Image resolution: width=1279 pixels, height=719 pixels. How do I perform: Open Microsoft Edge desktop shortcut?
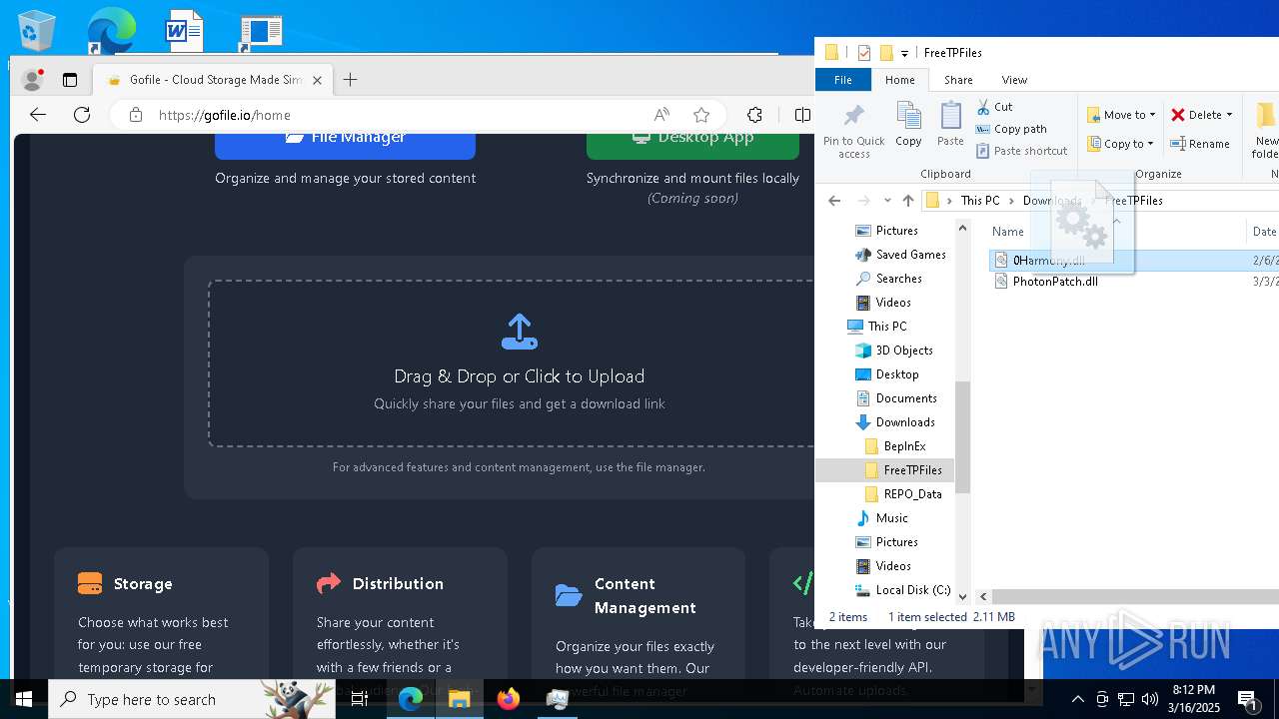coord(110,30)
